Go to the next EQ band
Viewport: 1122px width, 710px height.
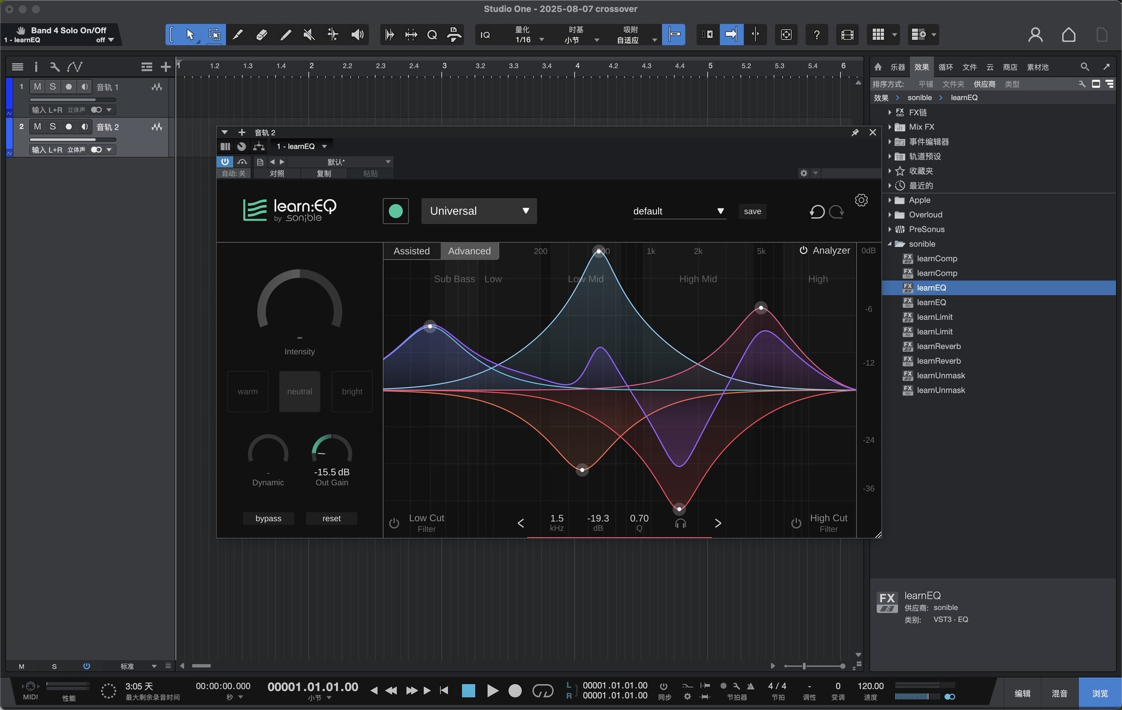718,523
